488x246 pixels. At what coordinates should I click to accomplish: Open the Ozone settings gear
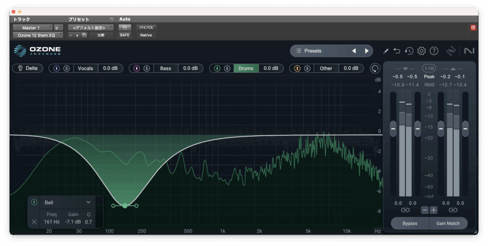coord(421,51)
